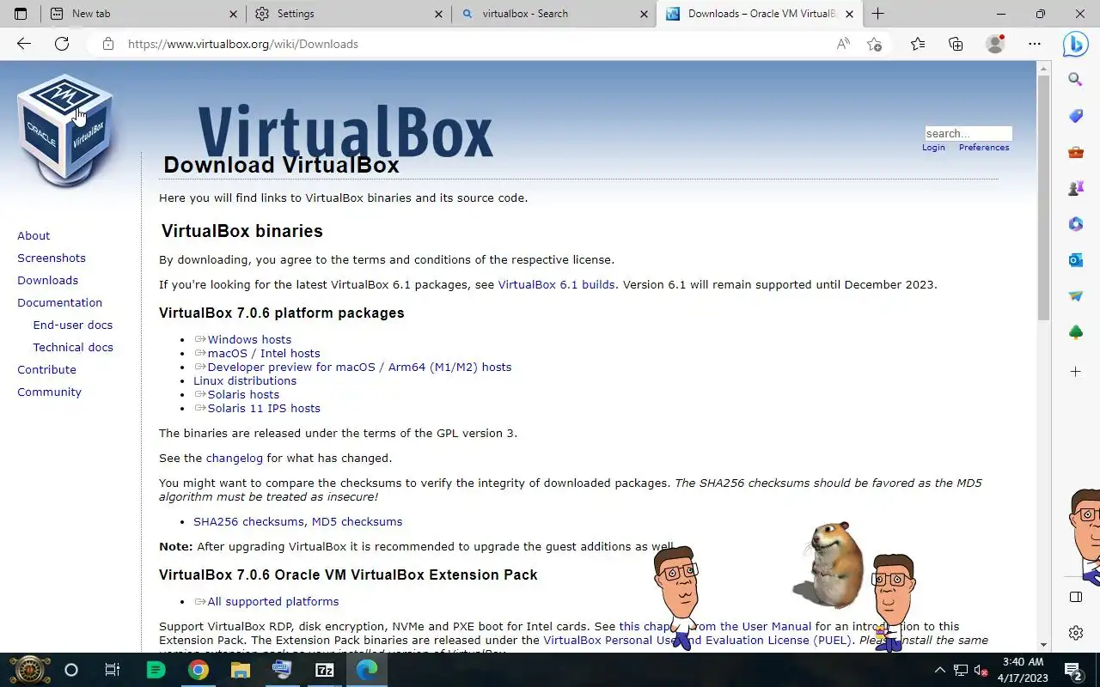The image size is (1100, 687).
Task: Open Contribute in the side menu
Action: (x=46, y=369)
